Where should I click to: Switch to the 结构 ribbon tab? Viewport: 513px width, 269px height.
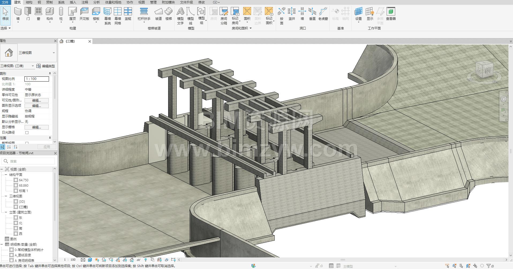pyautogui.click(x=29, y=2)
